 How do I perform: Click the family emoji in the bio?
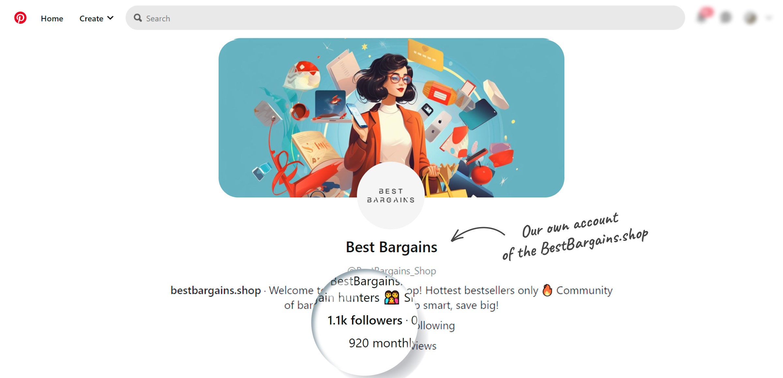[x=391, y=298]
